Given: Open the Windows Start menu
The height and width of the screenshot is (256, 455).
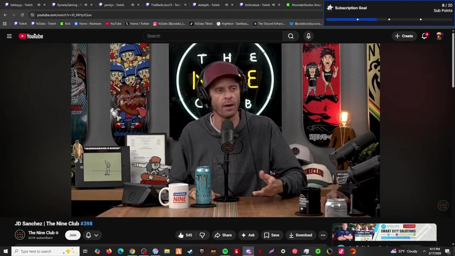Looking at the screenshot, I should pyautogui.click(x=6, y=251).
